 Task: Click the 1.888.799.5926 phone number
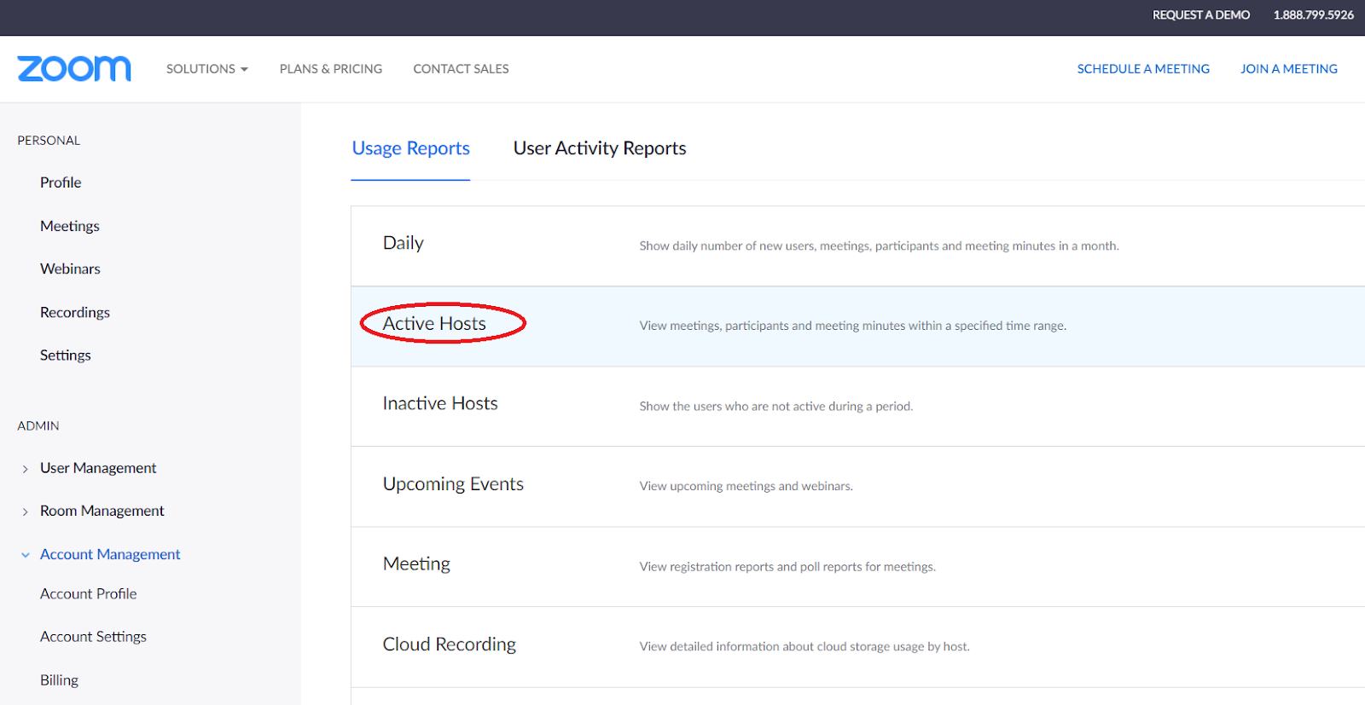[x=1314, y=15]
